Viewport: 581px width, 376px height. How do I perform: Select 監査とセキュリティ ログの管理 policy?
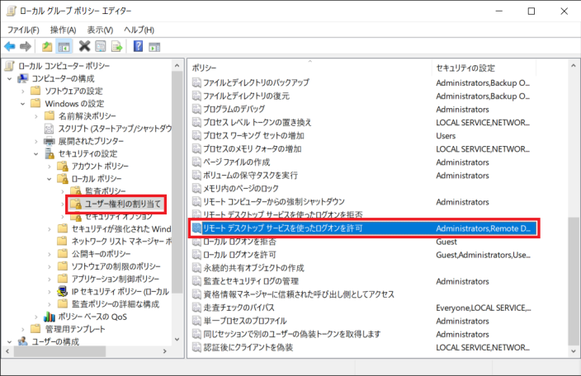[x=251, y=281]
